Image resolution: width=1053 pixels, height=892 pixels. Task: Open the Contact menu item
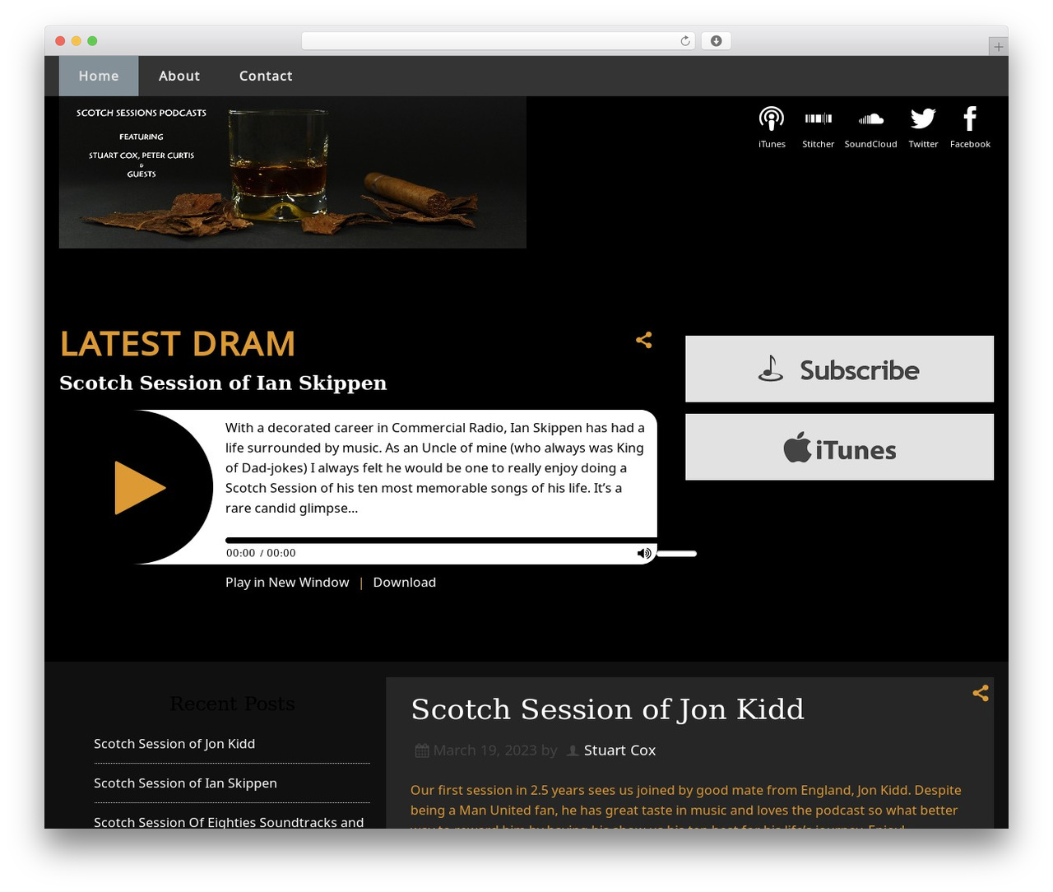point(266,76)
